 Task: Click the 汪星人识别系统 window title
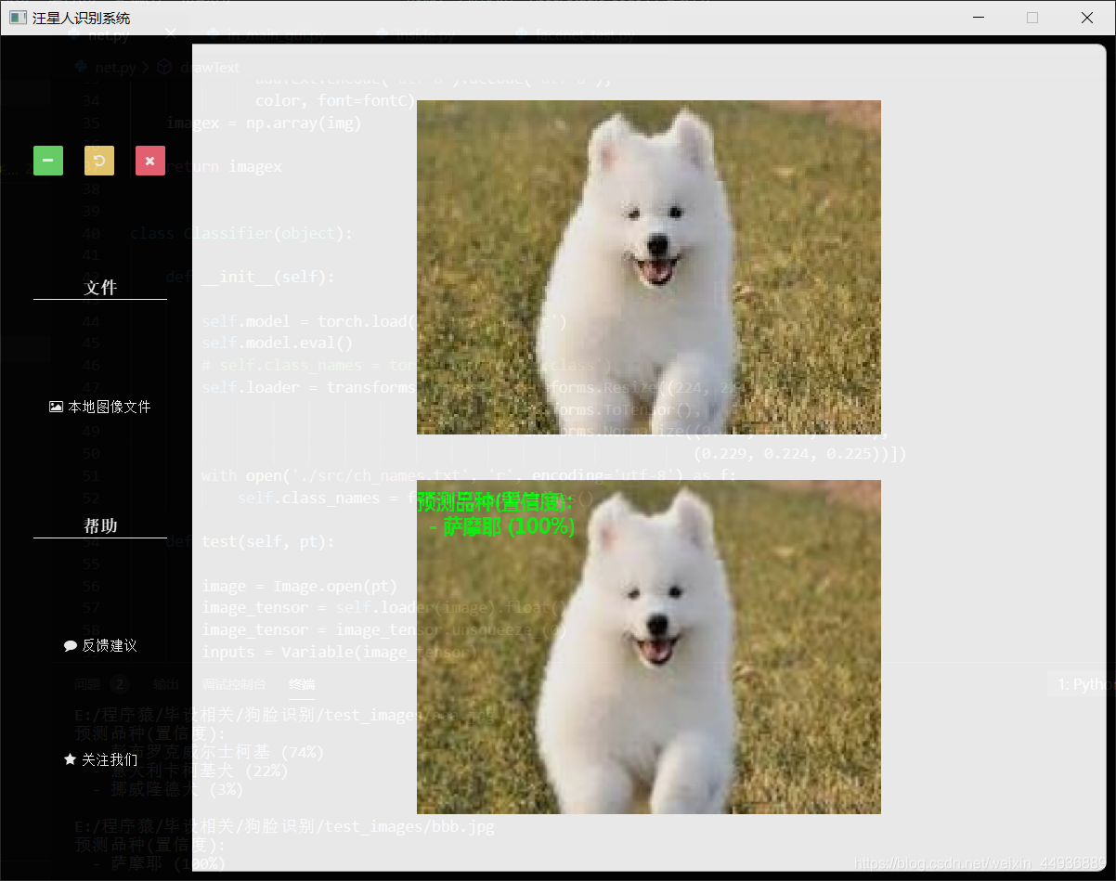[x=81, y=18]
